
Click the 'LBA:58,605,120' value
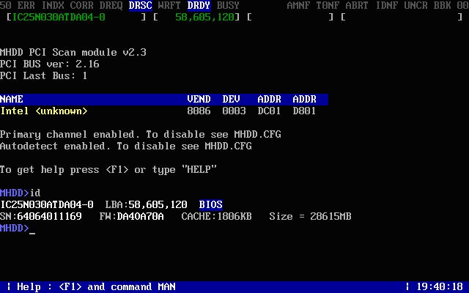pyautogui.click(x=147, y=205)
